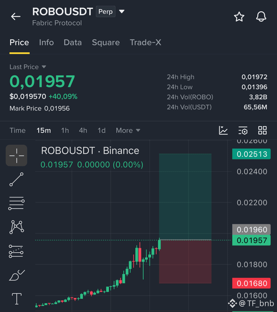
Task: Select the 15m chart interval
Action: pyautogui.click(x=43, y=131)
